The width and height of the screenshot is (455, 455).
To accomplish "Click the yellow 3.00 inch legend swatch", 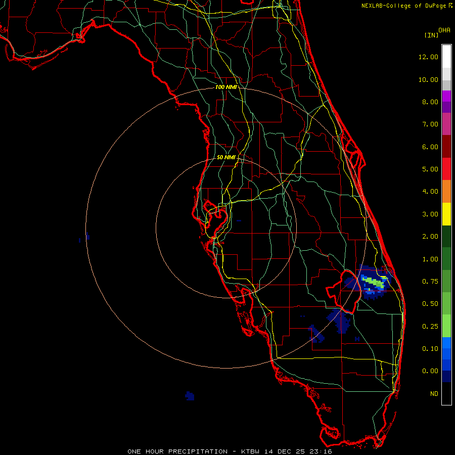I will click(446, 214).
